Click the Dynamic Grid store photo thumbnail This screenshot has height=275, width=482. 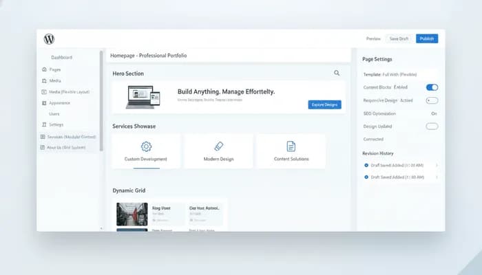pos(132,214)
